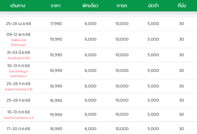This screenshot has height=134, width=197.
Task: Select the 10-13 ก.ค.68 travel date
Action: tap(19, 65)
